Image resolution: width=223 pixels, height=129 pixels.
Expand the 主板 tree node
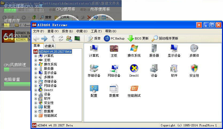tap(36, 60)
